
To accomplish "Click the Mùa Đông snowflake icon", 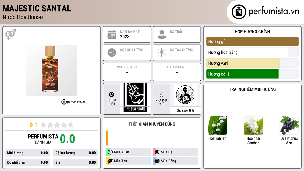I will 157,161.
